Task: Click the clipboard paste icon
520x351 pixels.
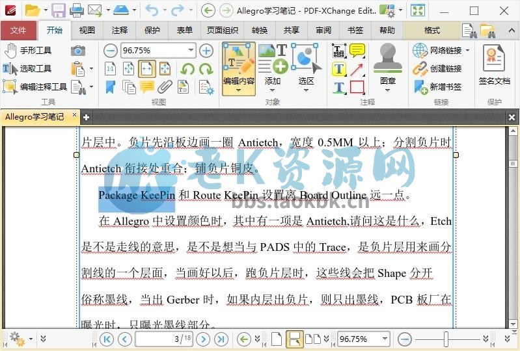Action: (78, 69)
